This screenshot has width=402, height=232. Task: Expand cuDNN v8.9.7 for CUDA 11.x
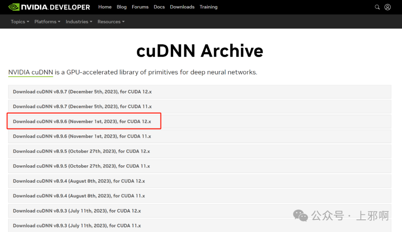coord(200,107)
